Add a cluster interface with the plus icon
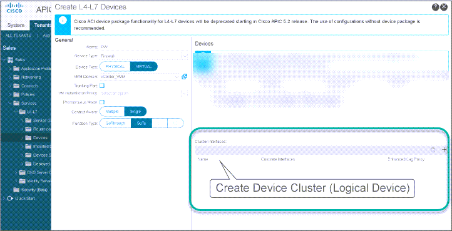452x231 pixels. (444, 149)
